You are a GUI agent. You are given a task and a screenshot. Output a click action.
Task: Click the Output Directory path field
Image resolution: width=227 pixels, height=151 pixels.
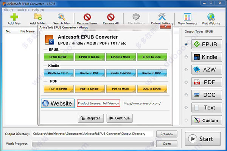point(93,134)
